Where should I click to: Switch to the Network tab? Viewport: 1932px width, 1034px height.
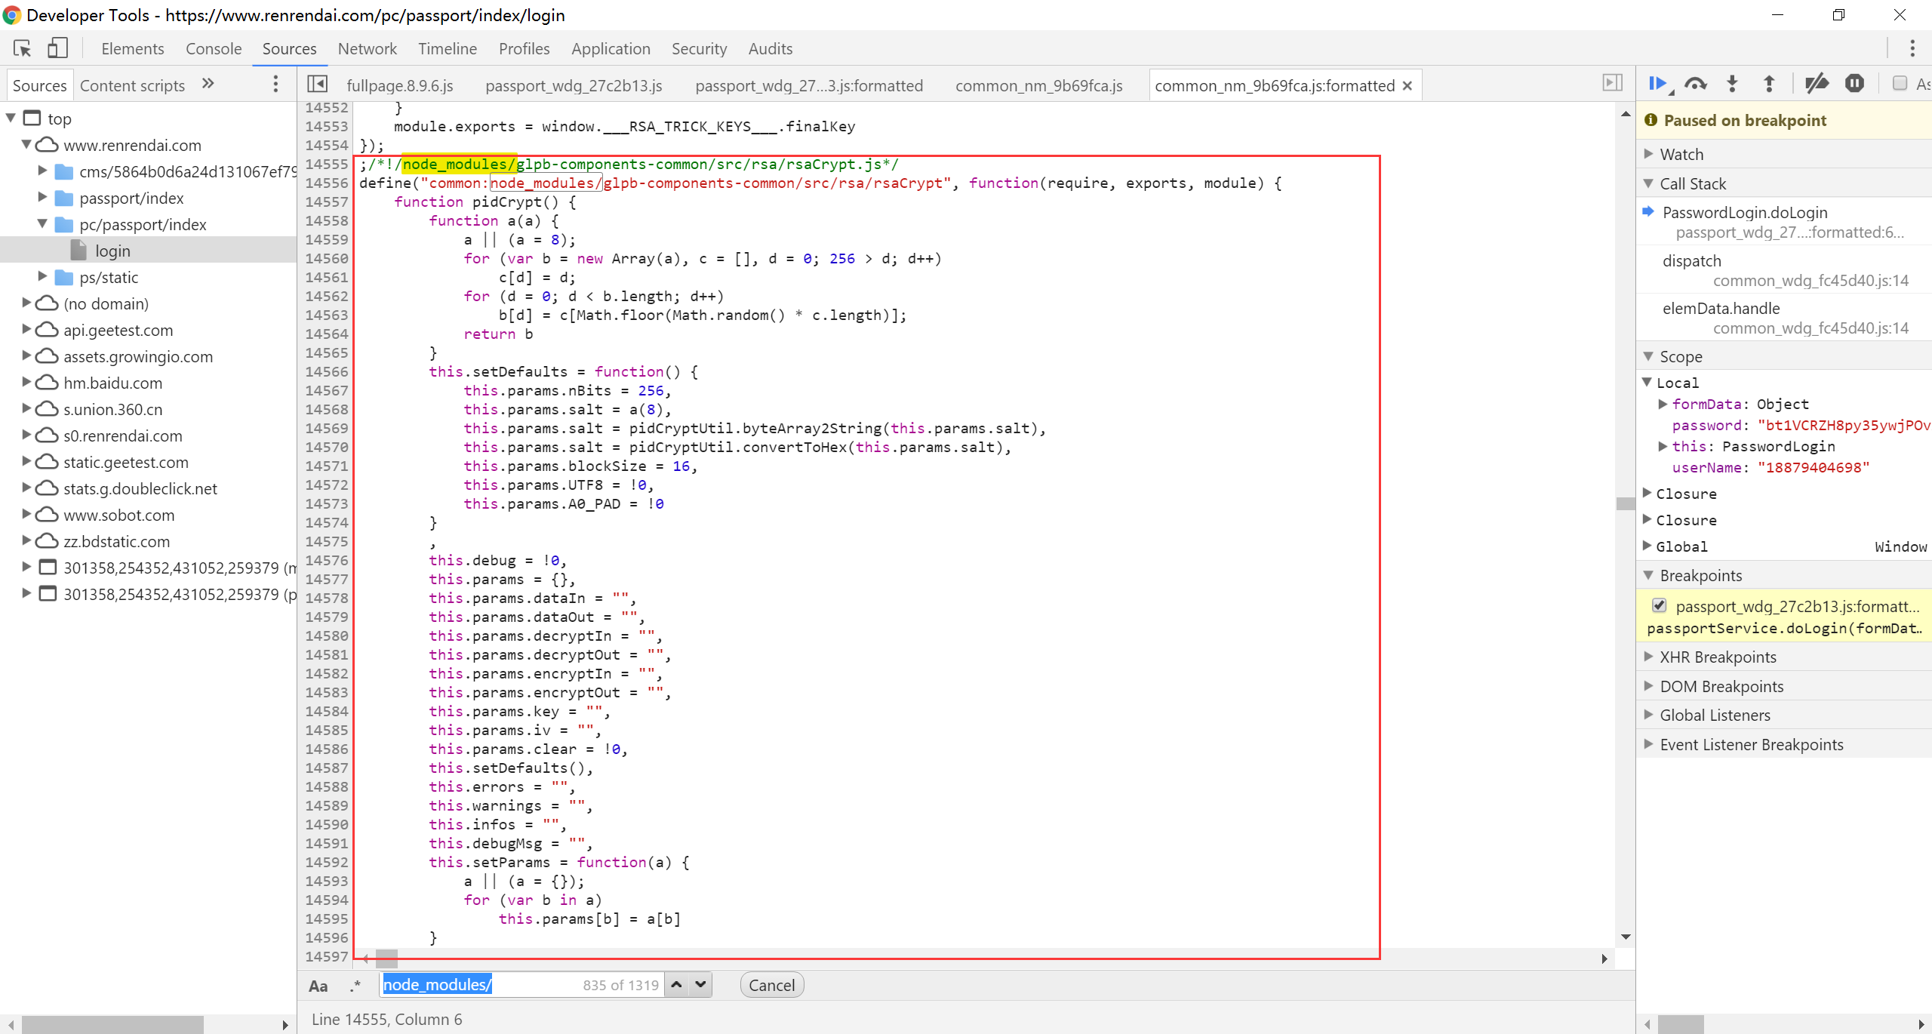[367, 48]
